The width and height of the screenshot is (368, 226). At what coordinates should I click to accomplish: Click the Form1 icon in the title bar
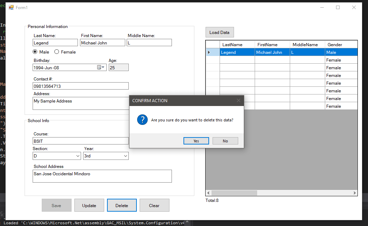[x=11, y=7]
